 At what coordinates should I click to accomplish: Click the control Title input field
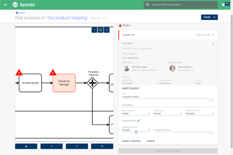pos(168,97)
